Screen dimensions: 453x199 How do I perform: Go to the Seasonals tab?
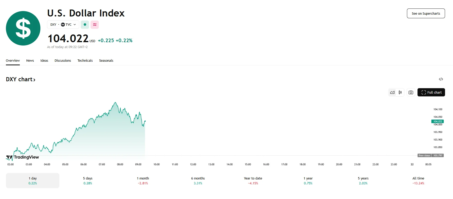(x=106, y=61)
